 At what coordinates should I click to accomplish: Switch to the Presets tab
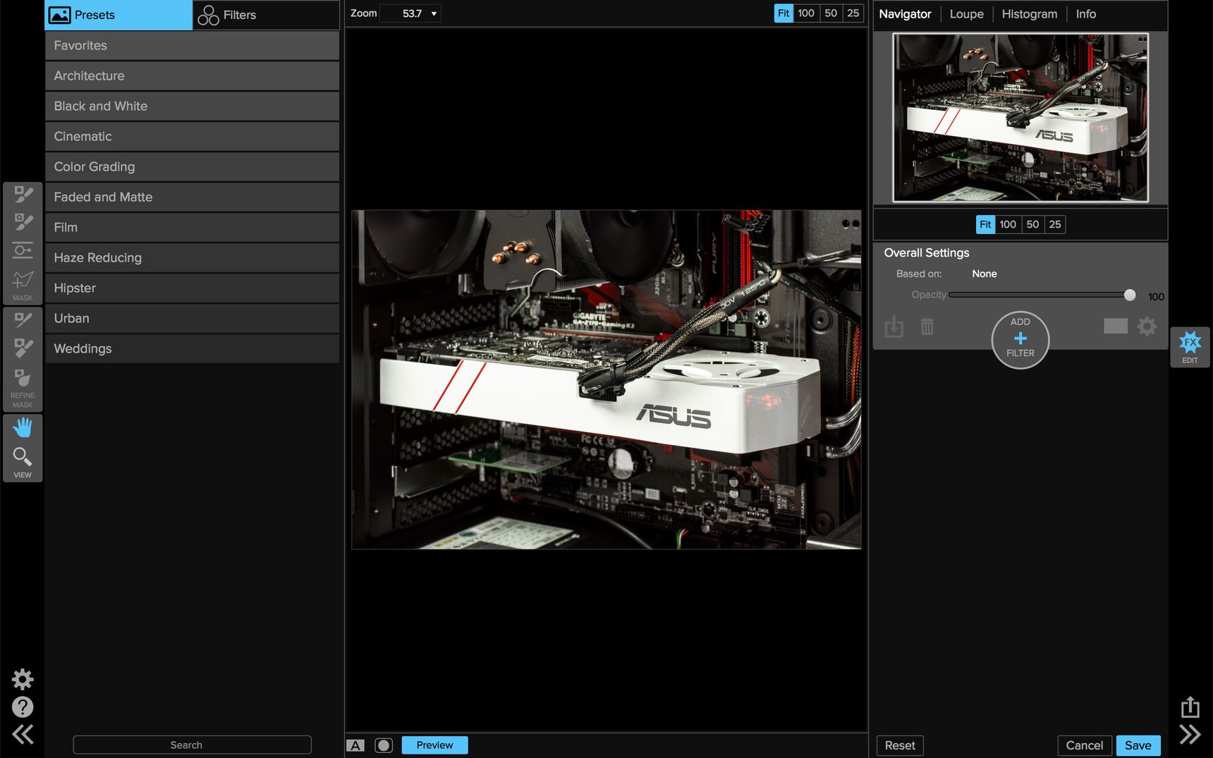tap(118, 15)
